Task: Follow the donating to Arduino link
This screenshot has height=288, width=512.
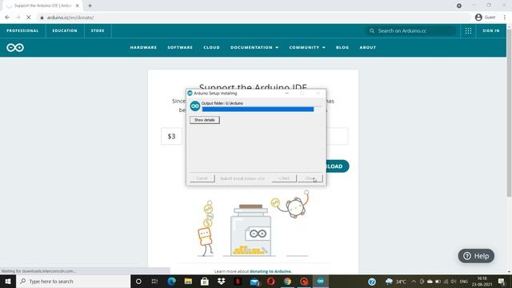Action: click(270, 271)
